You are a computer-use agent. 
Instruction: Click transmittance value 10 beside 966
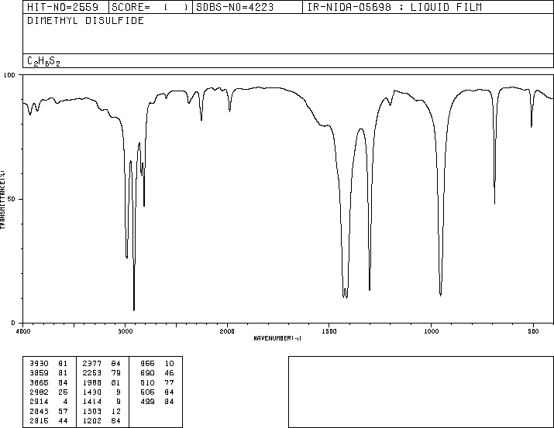169,364
